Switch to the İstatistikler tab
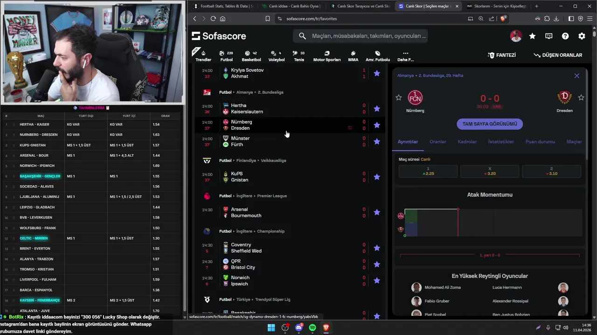 pyautogui.click(x=501, y=141)
